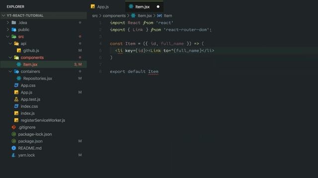Click the unsaved dot on Item.jsx tab
The height and width of the screenshot is (178, 318).
158,6
